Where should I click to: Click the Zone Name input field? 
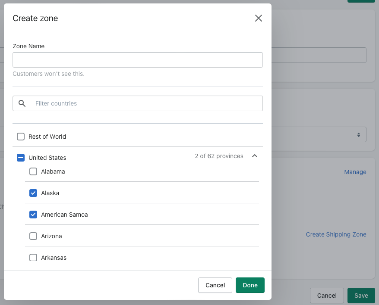[138, 60]
